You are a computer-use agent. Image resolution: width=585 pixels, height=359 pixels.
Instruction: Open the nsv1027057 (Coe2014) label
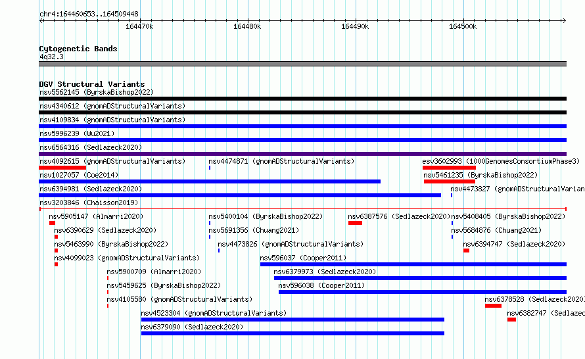[x=79, y=175]
